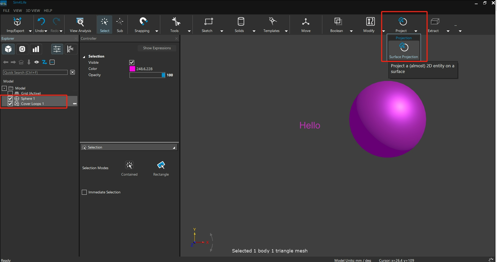Toggle the Visible checkbox in Controller
Viewport: 497px width, 262px height.
click(132, 62)
